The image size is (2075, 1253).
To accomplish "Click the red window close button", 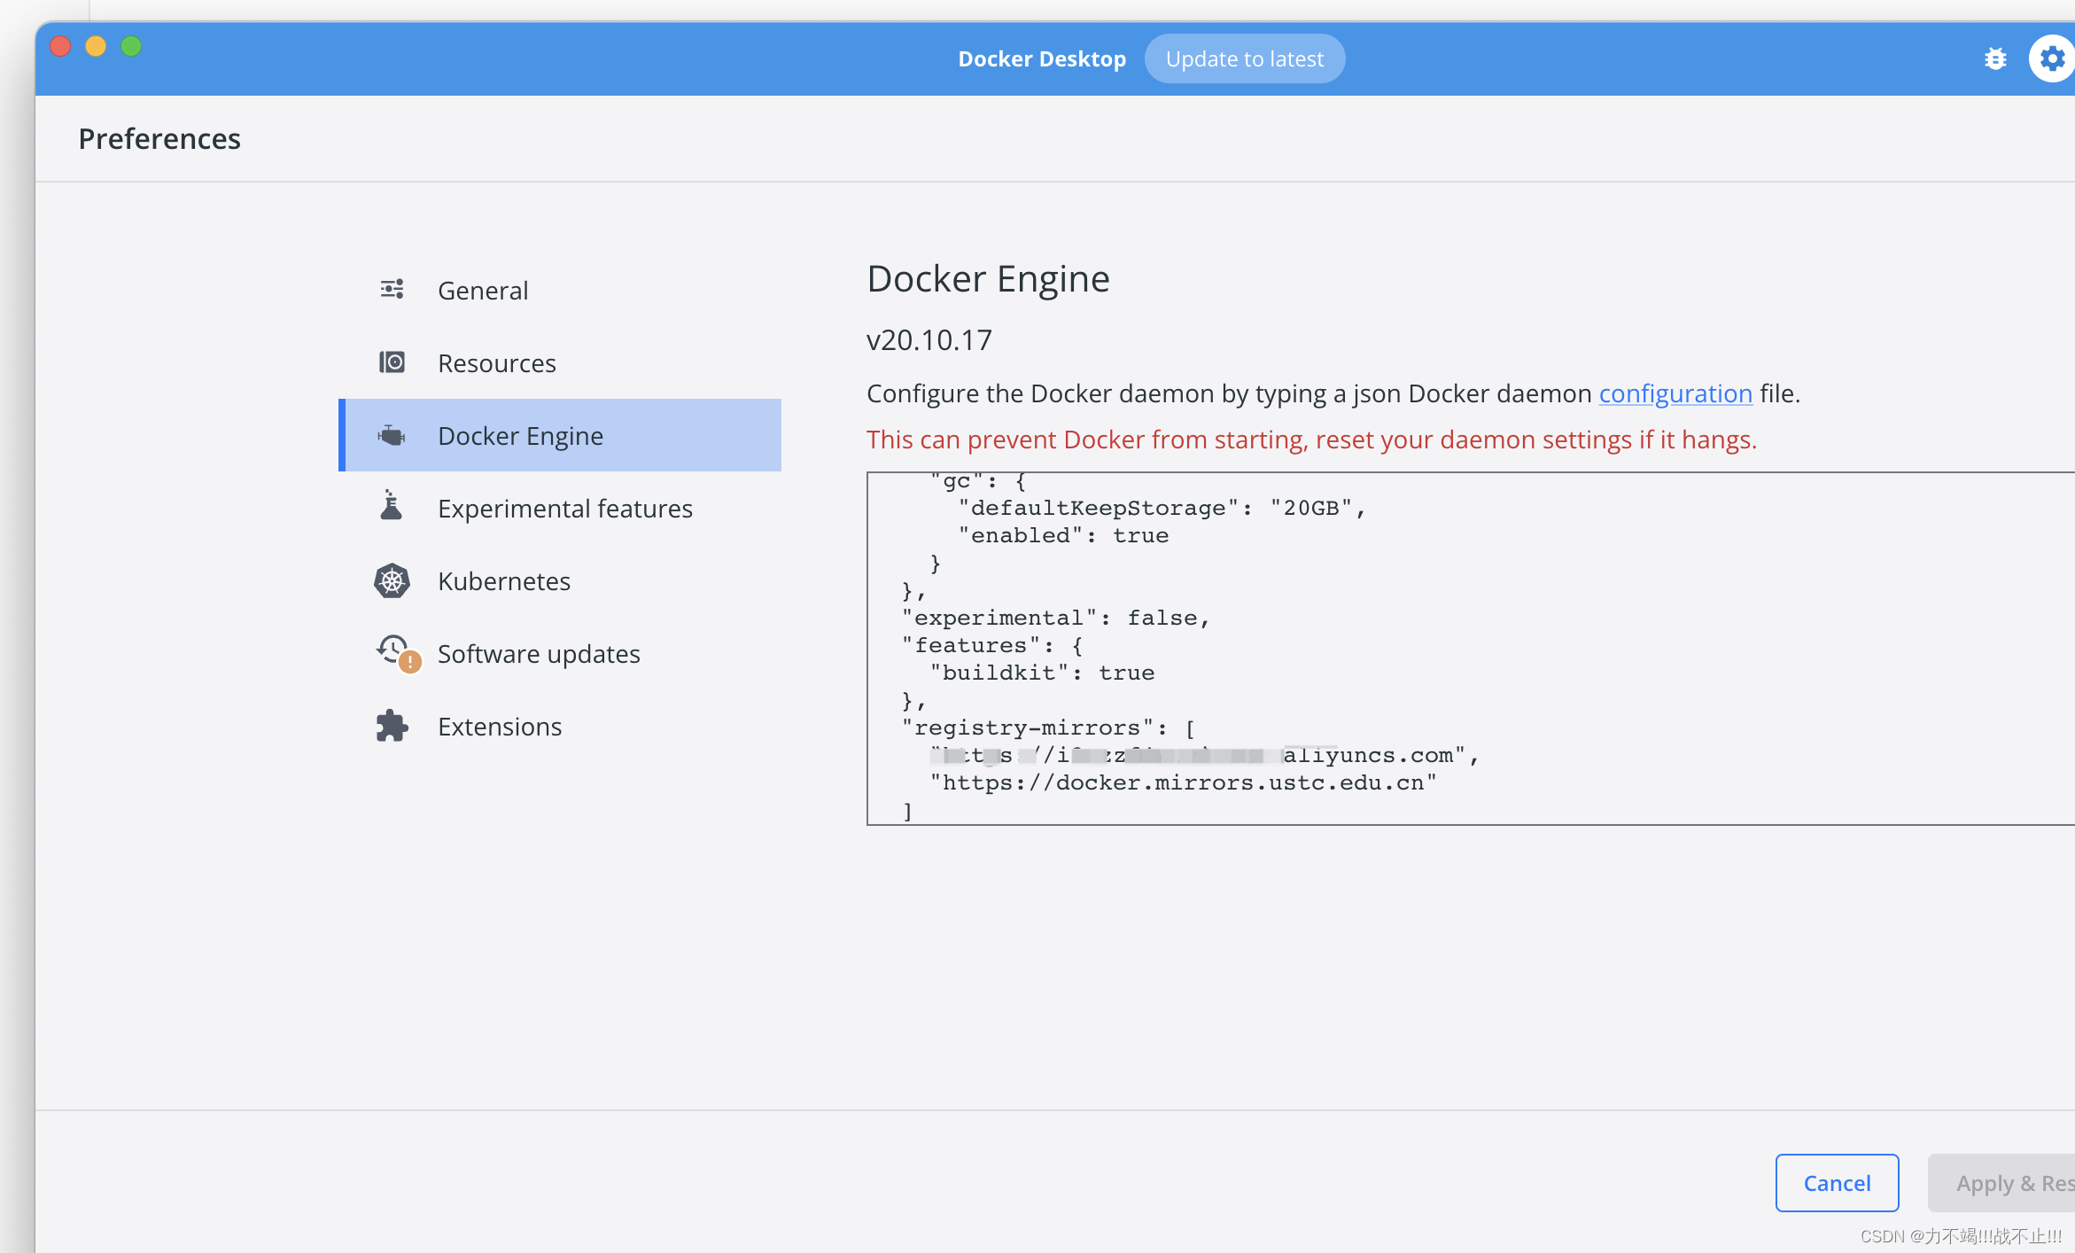I will [x=60, y=46].
